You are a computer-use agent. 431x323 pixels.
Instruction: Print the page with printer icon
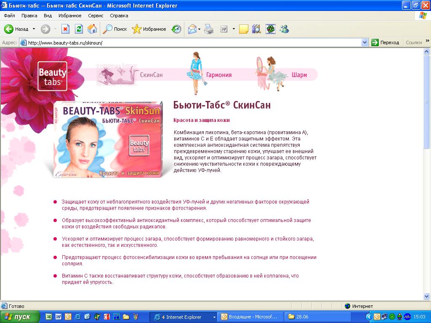point(209,29)
